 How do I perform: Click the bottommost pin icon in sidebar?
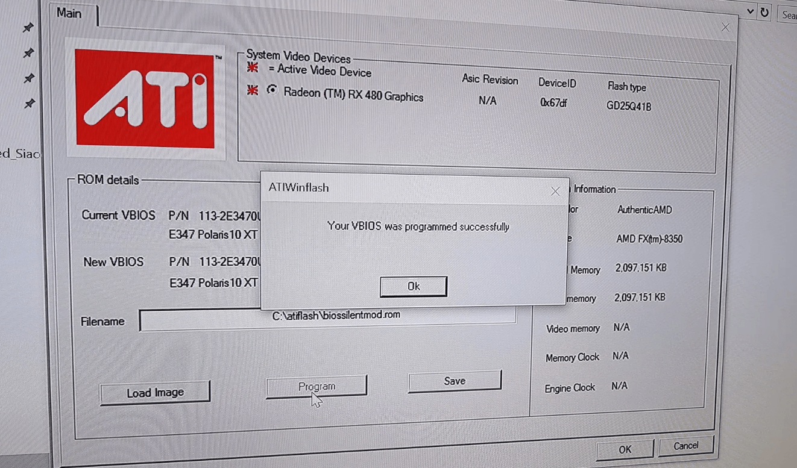point(28,104)
